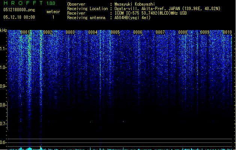Viewport: 236px width, 150px height.
Task: Click the 1.1 frequency axis tick
Action: (x=3, y=49)
